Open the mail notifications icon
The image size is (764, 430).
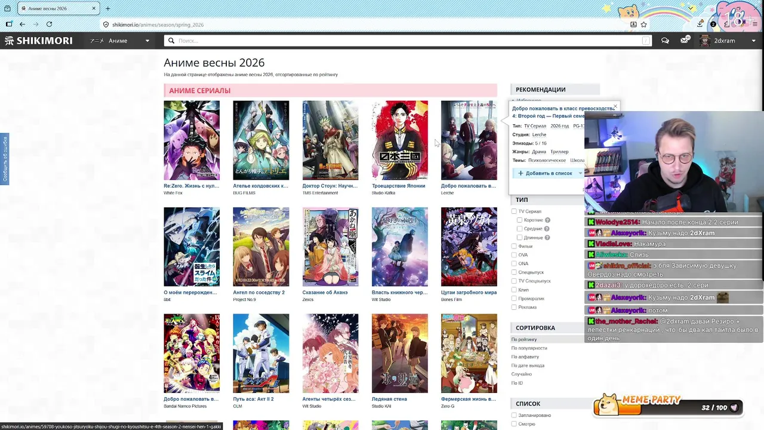point(685,41)
